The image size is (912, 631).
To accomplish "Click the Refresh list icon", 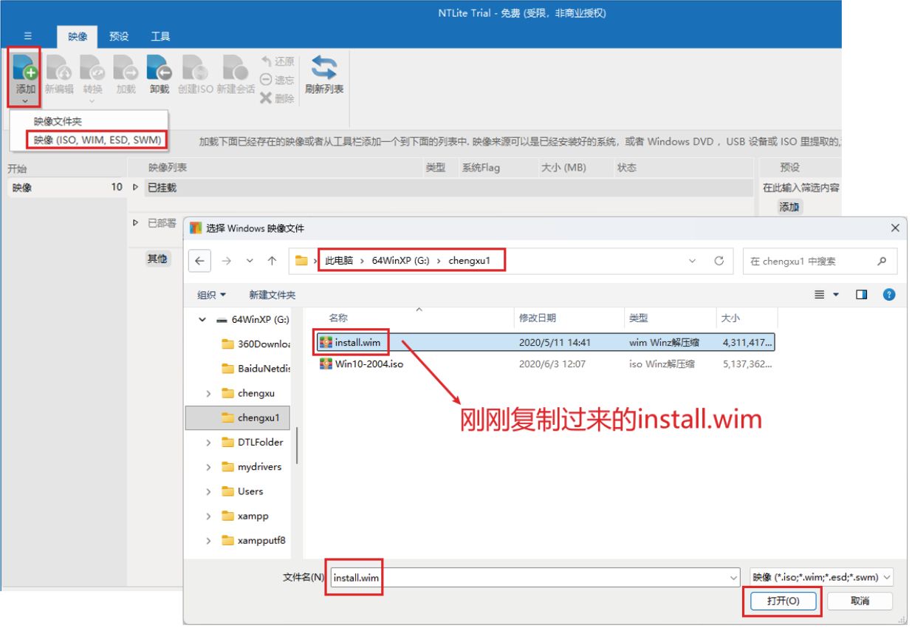I will pyautogui.click(x=324, y=68).
